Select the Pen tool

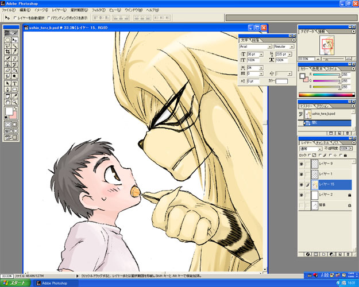(7, 90)
